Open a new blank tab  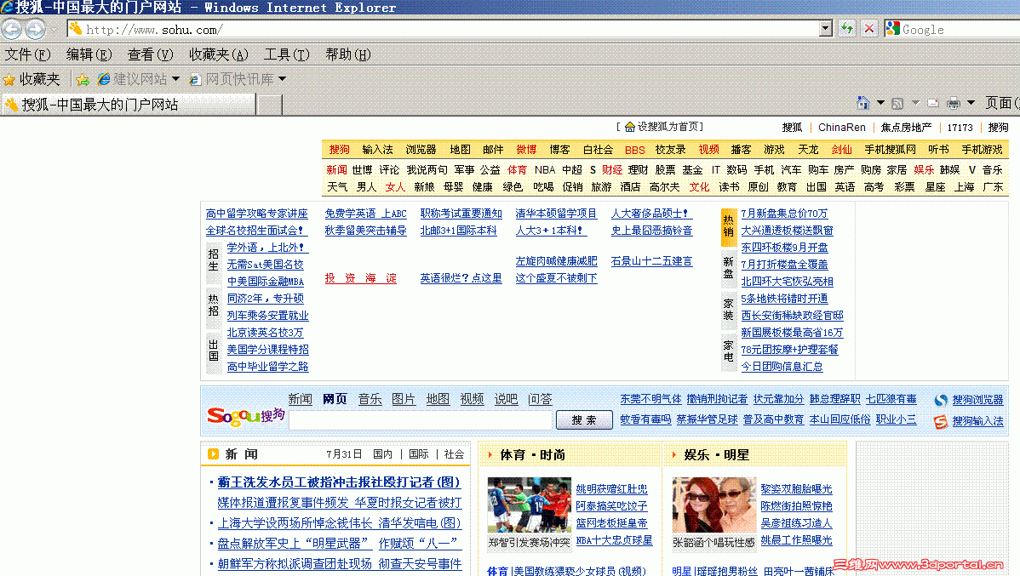269,105
